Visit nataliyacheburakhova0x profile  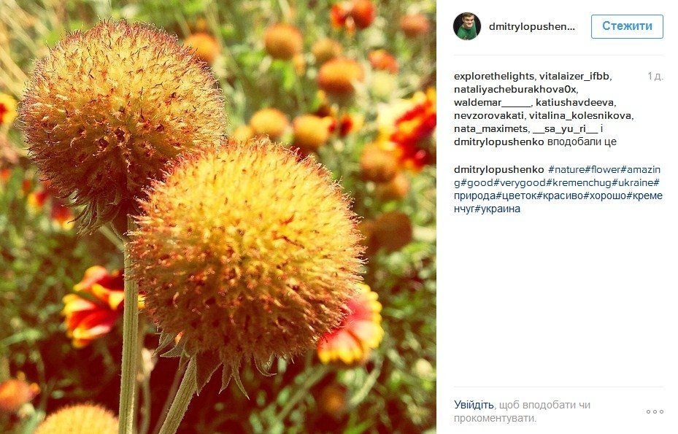(515, 90)
